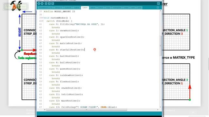Switch to the bitmap2.h tab
The image size is (209, 117).
coord(58,8)
